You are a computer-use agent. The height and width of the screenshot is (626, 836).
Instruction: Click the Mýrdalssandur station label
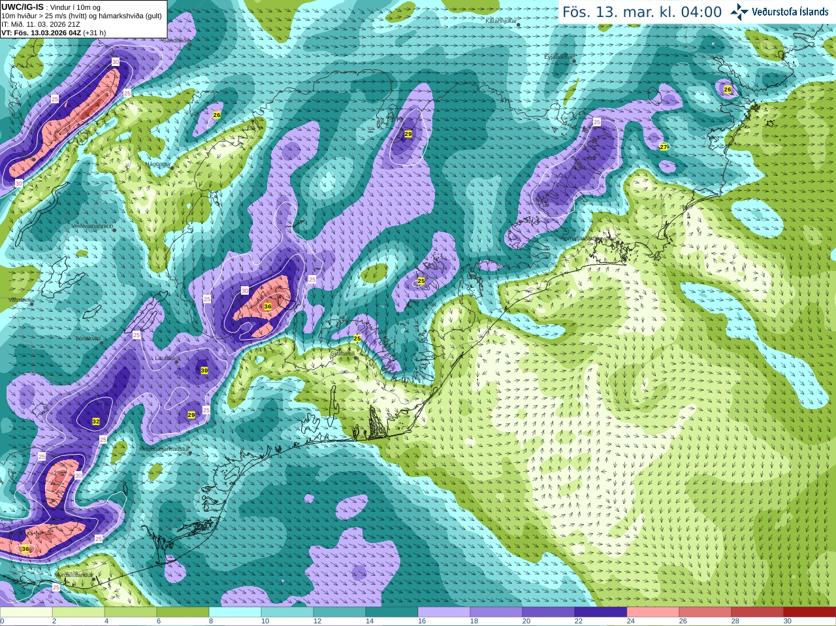click(75, 575)
